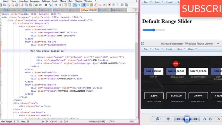The image size is (222, 125).
Task: Rotate image clockwise in Photo Viewer
Action: [x=211, y=119]
